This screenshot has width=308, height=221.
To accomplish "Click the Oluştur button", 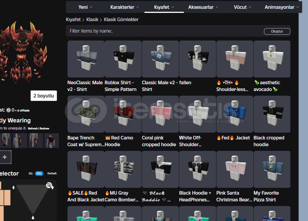I will coord(277,31).
